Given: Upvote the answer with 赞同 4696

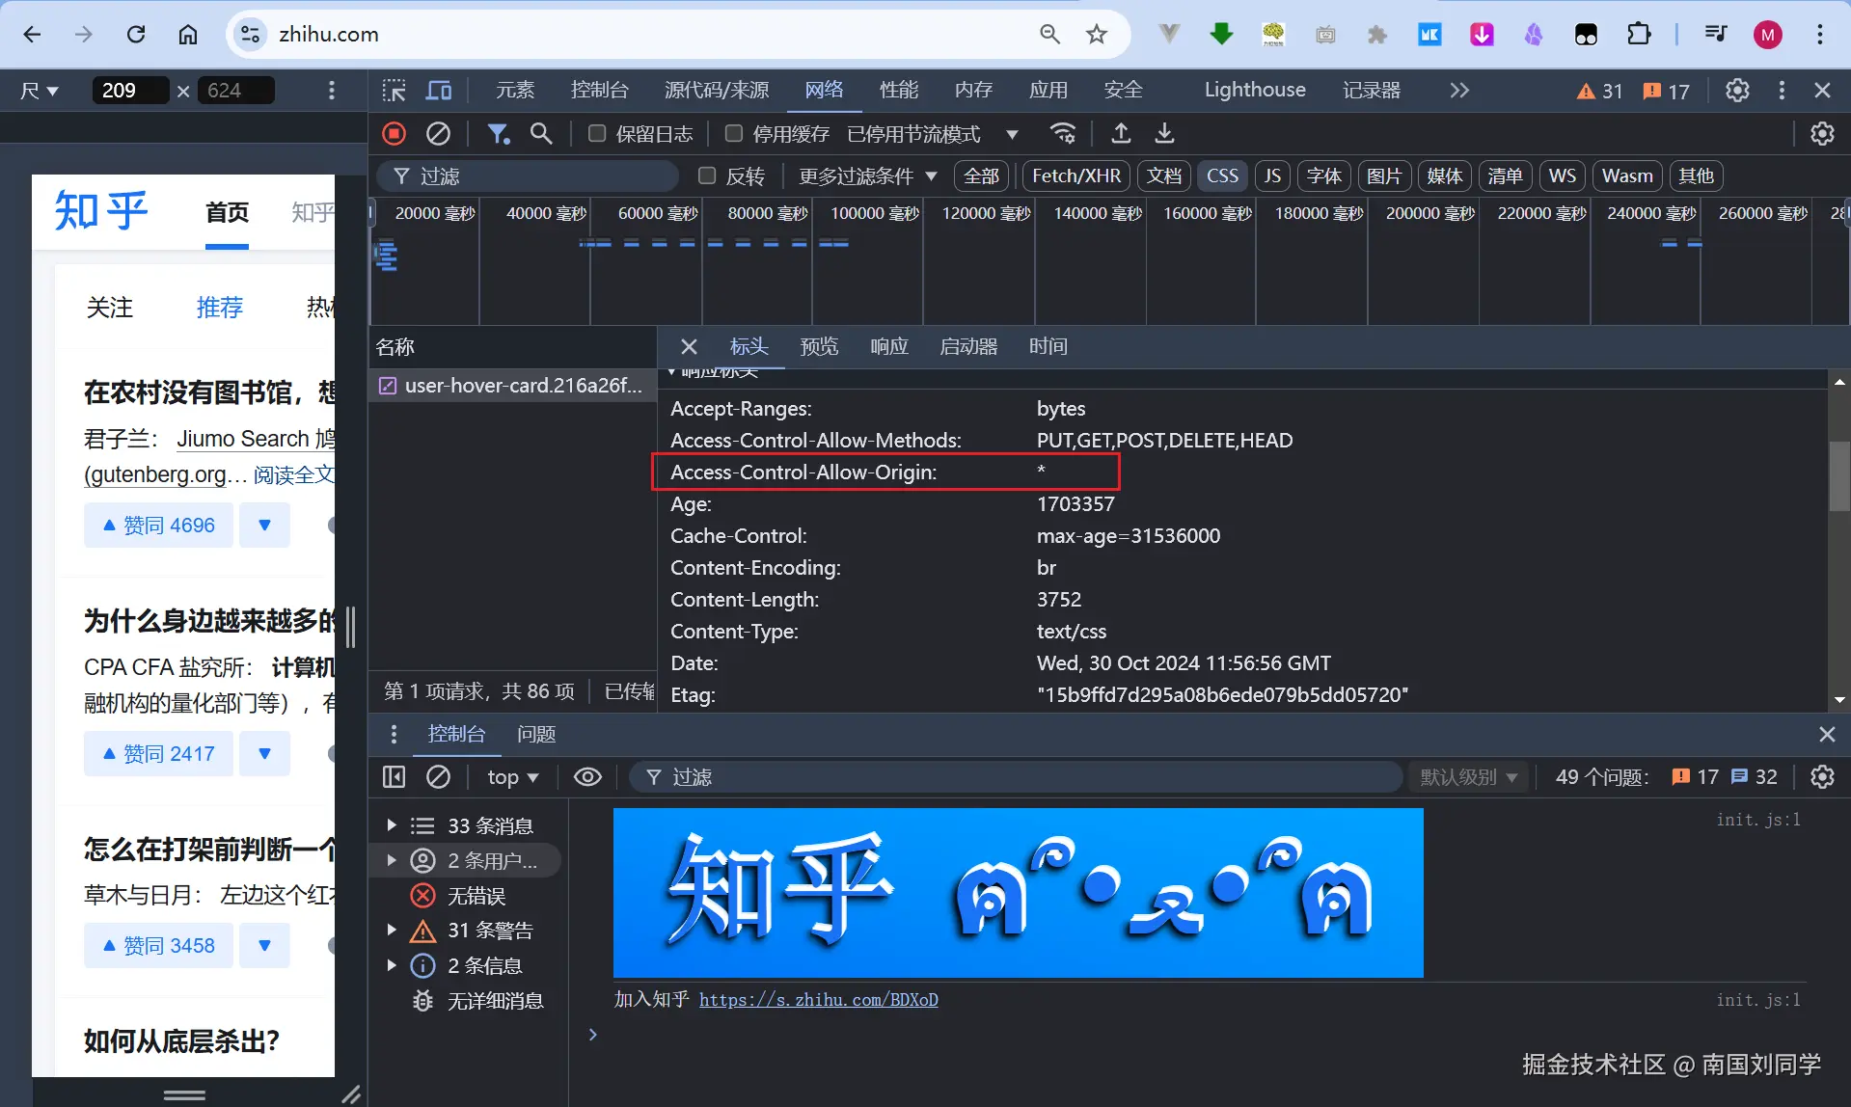Looking at the screenshot, I should point(158,526).
